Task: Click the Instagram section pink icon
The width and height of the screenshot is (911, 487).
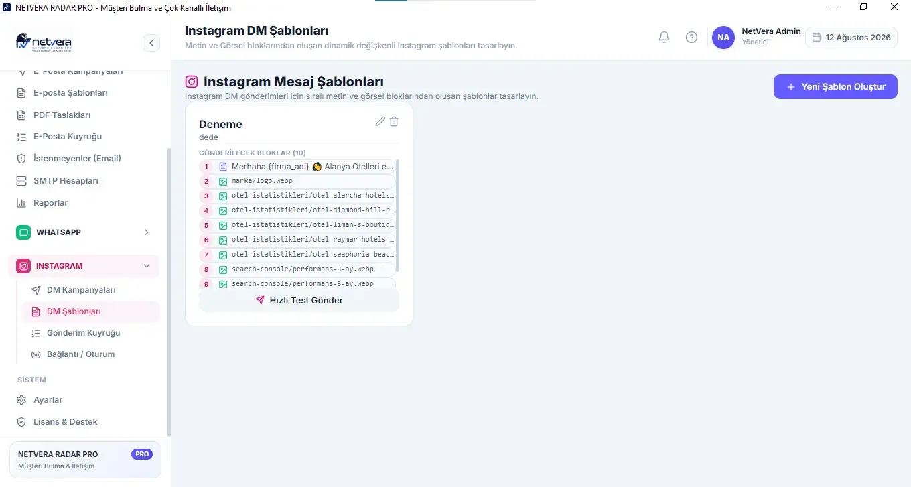Action: pyautogui.click(x=23, y=266)
